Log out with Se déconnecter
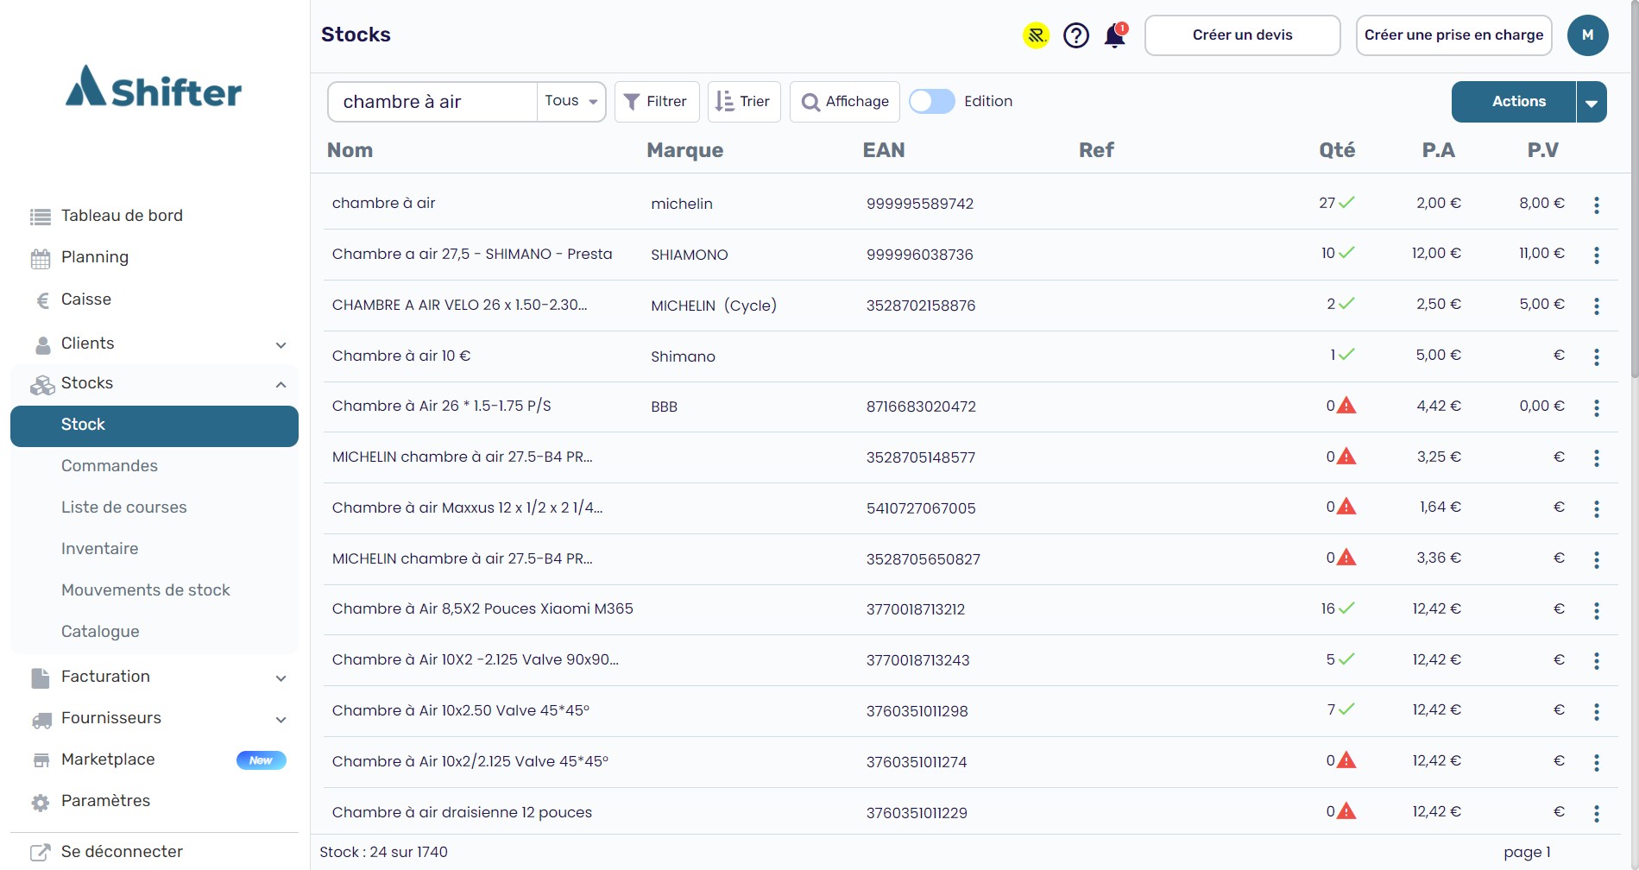The width and height of the screenshot is (1639, 870). [x=122, y=852]
